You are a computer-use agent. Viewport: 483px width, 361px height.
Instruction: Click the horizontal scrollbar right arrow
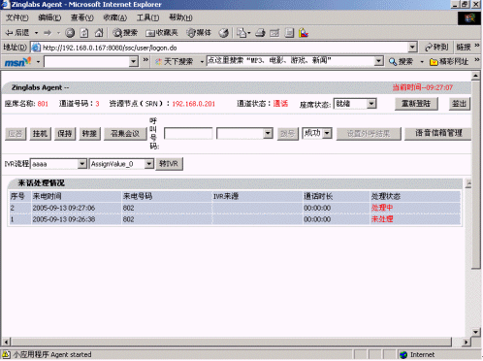coord(466,342)
